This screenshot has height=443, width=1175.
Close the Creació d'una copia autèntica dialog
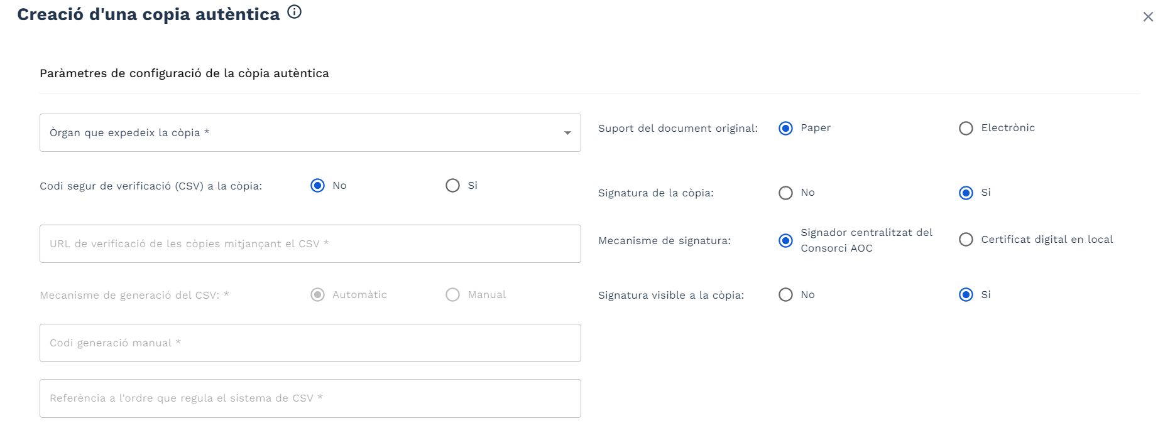pos(1148,17)
